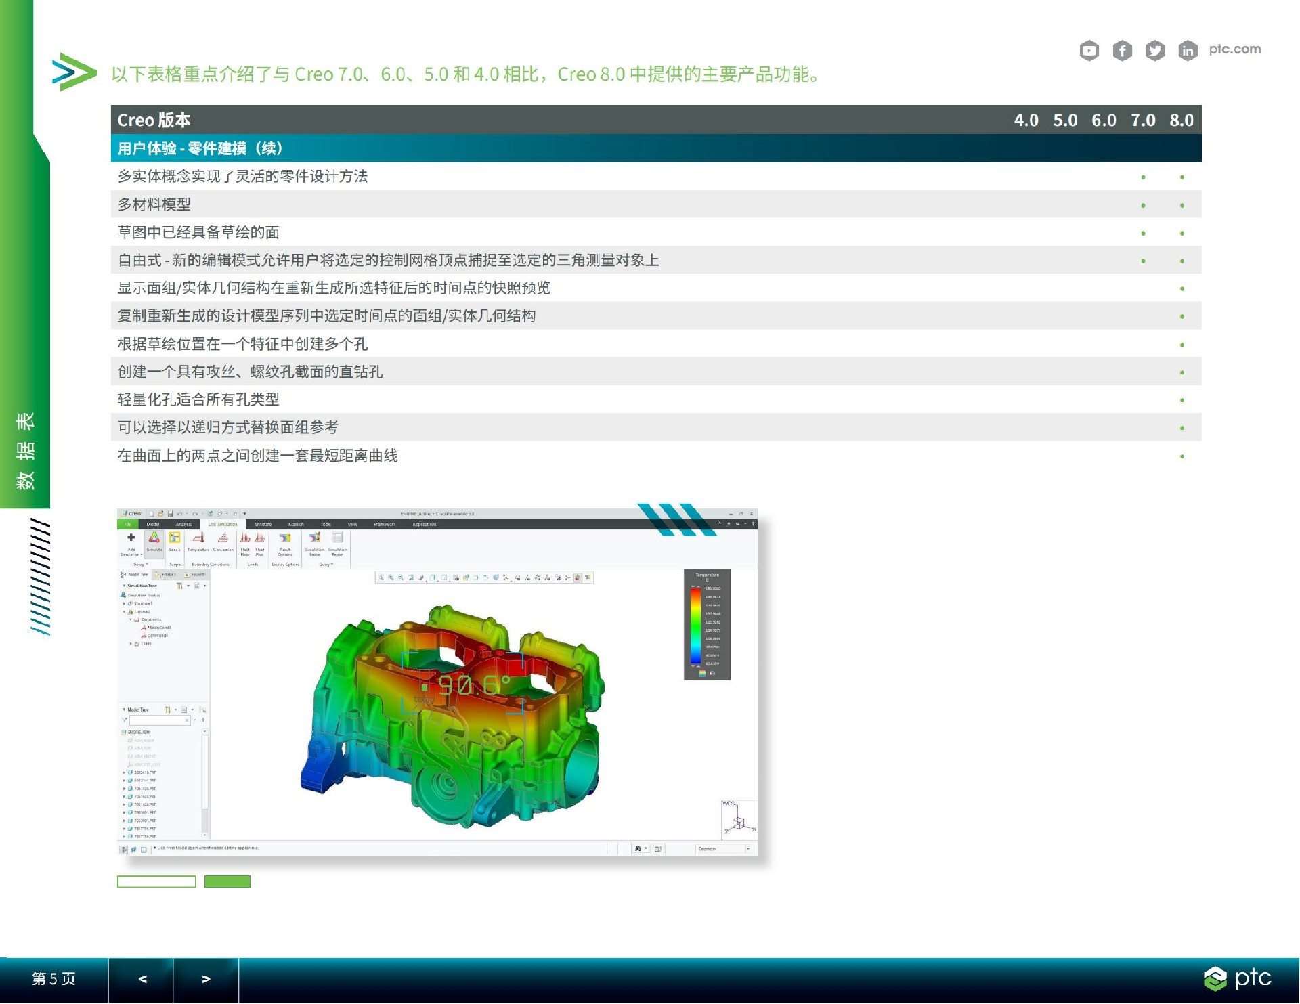
Task: Click the Scope ribbon icon
Action: tap(175, 539)
